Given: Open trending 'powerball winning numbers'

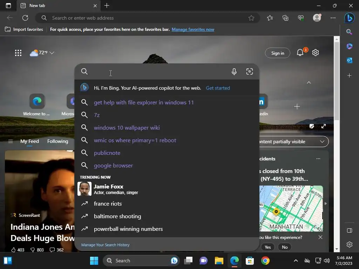Looking at the screenshot, I should tap(167, 229).
